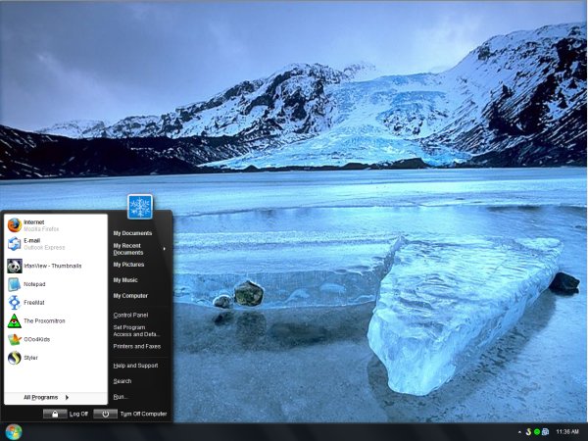
Task: Click the green circle tray icon
Action: point(537,432)
